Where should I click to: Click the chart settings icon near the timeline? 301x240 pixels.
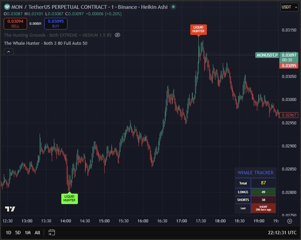(289, 221)
